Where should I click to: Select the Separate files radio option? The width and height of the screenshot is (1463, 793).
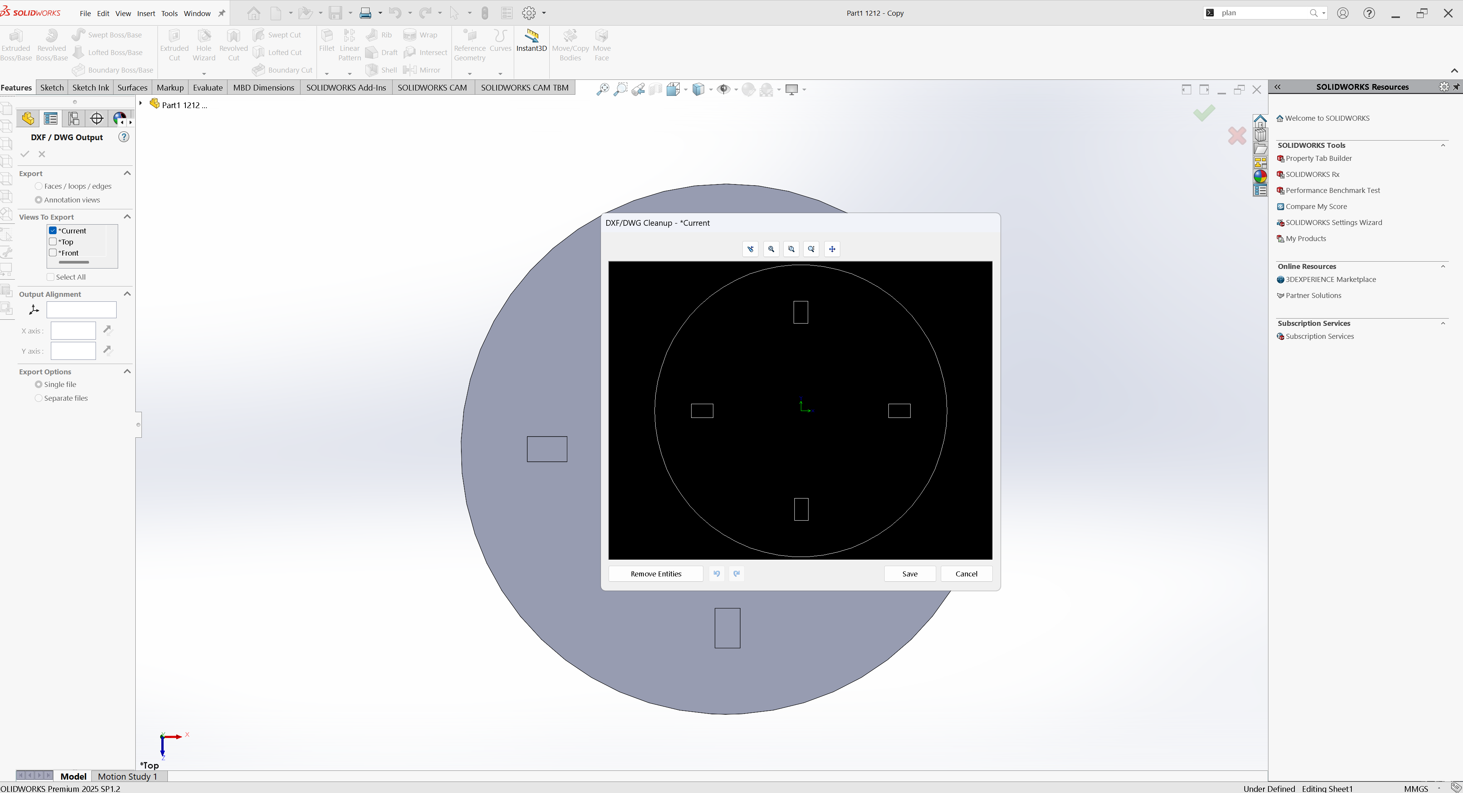coord(39,398)
